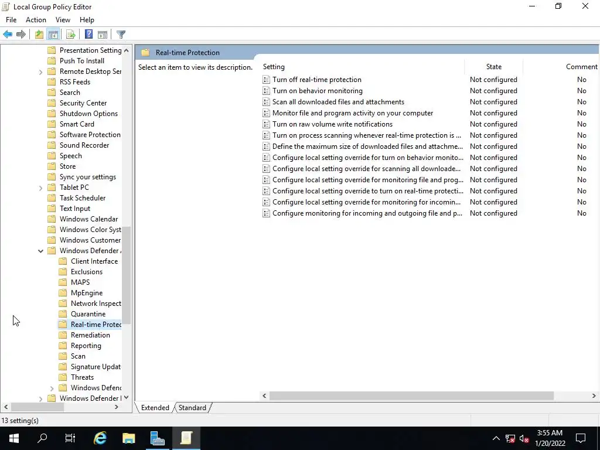Select the Security Center tree folder

click(83, 103)
